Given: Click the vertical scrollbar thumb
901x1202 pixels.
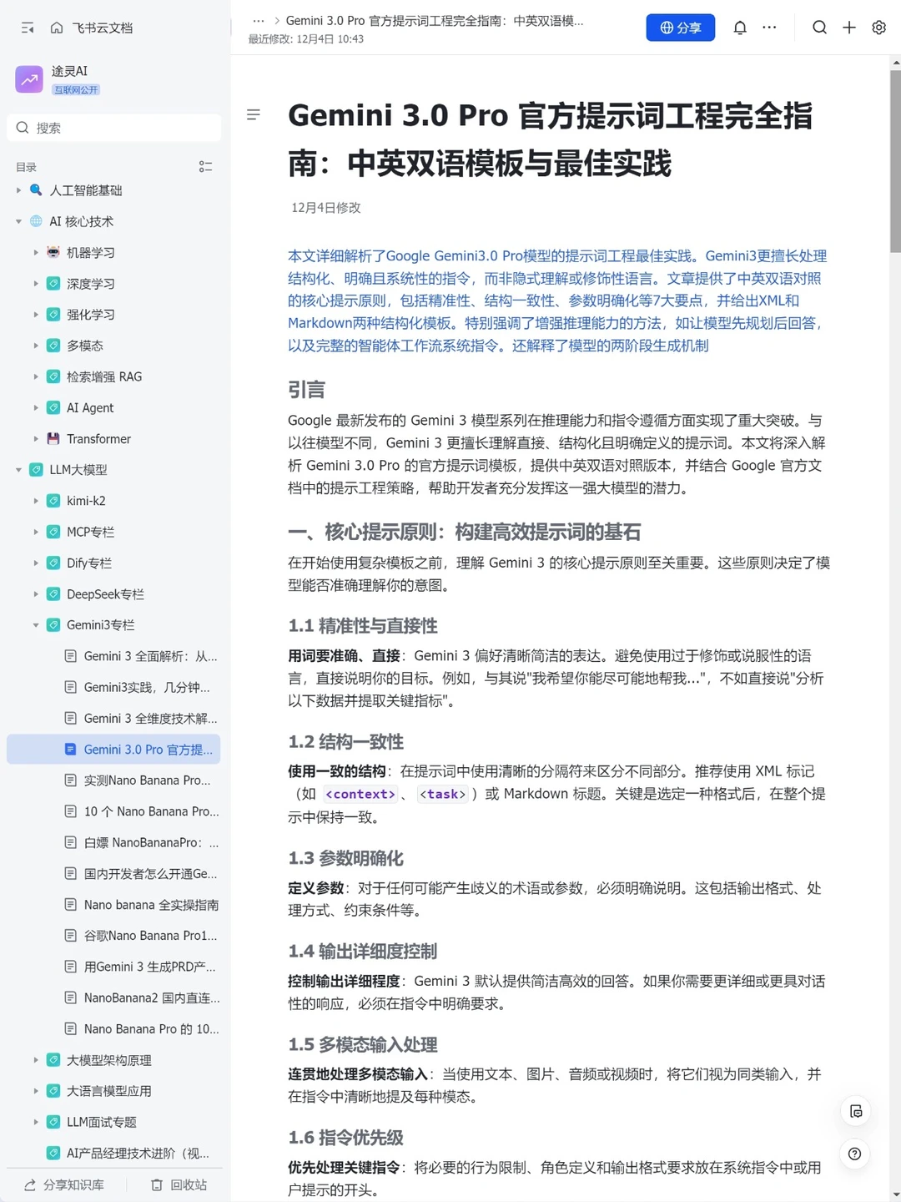Looking at the screenshot, I should point(895,160).
